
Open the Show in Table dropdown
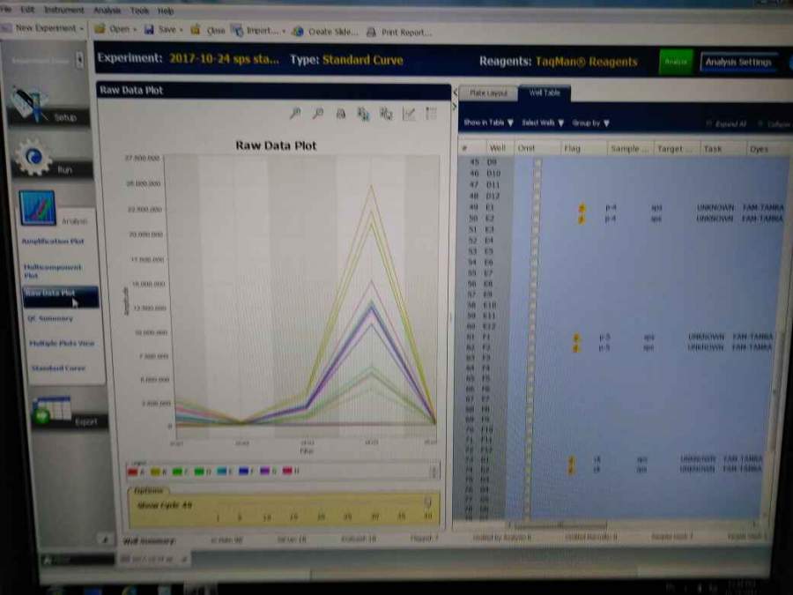[488, 123]
